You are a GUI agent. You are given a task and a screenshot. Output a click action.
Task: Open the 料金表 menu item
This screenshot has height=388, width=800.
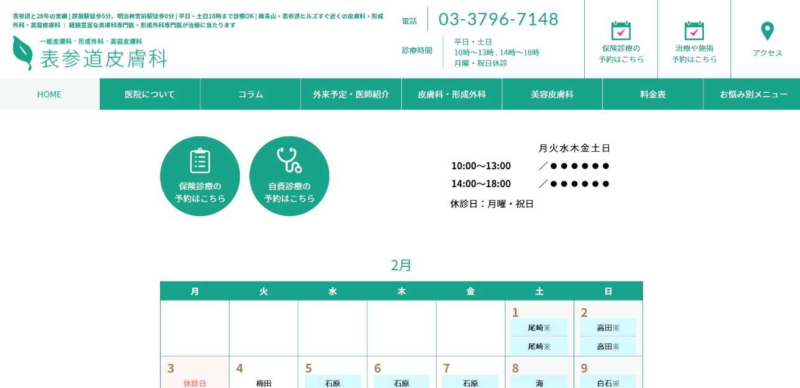pyautogui.click(x=652, y=94)
